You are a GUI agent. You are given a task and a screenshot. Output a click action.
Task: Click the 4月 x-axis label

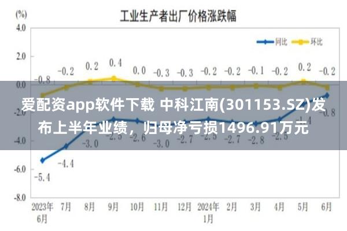tap(279, 207)
